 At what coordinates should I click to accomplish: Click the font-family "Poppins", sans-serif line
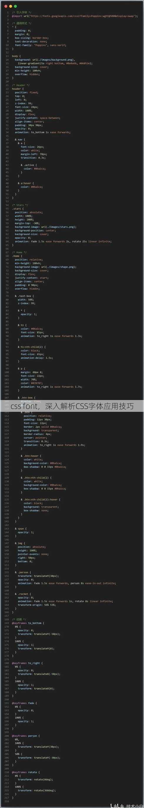tap(41, 45)
